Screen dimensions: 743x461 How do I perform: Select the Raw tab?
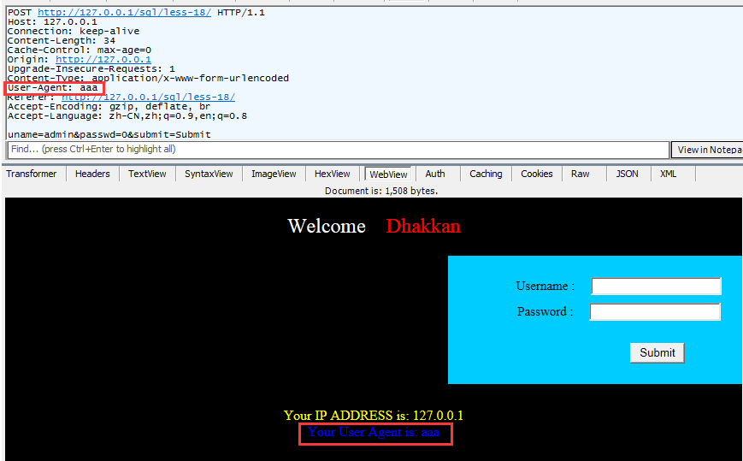pyautogui.click(x=581, y=174)
